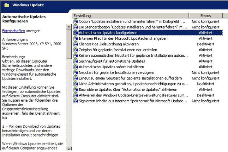Click icon next to Aktivieren des Windows Update-Energieverwaltungsfeatures
Viewport: 228px width, 152px height.
pos(76,95)
